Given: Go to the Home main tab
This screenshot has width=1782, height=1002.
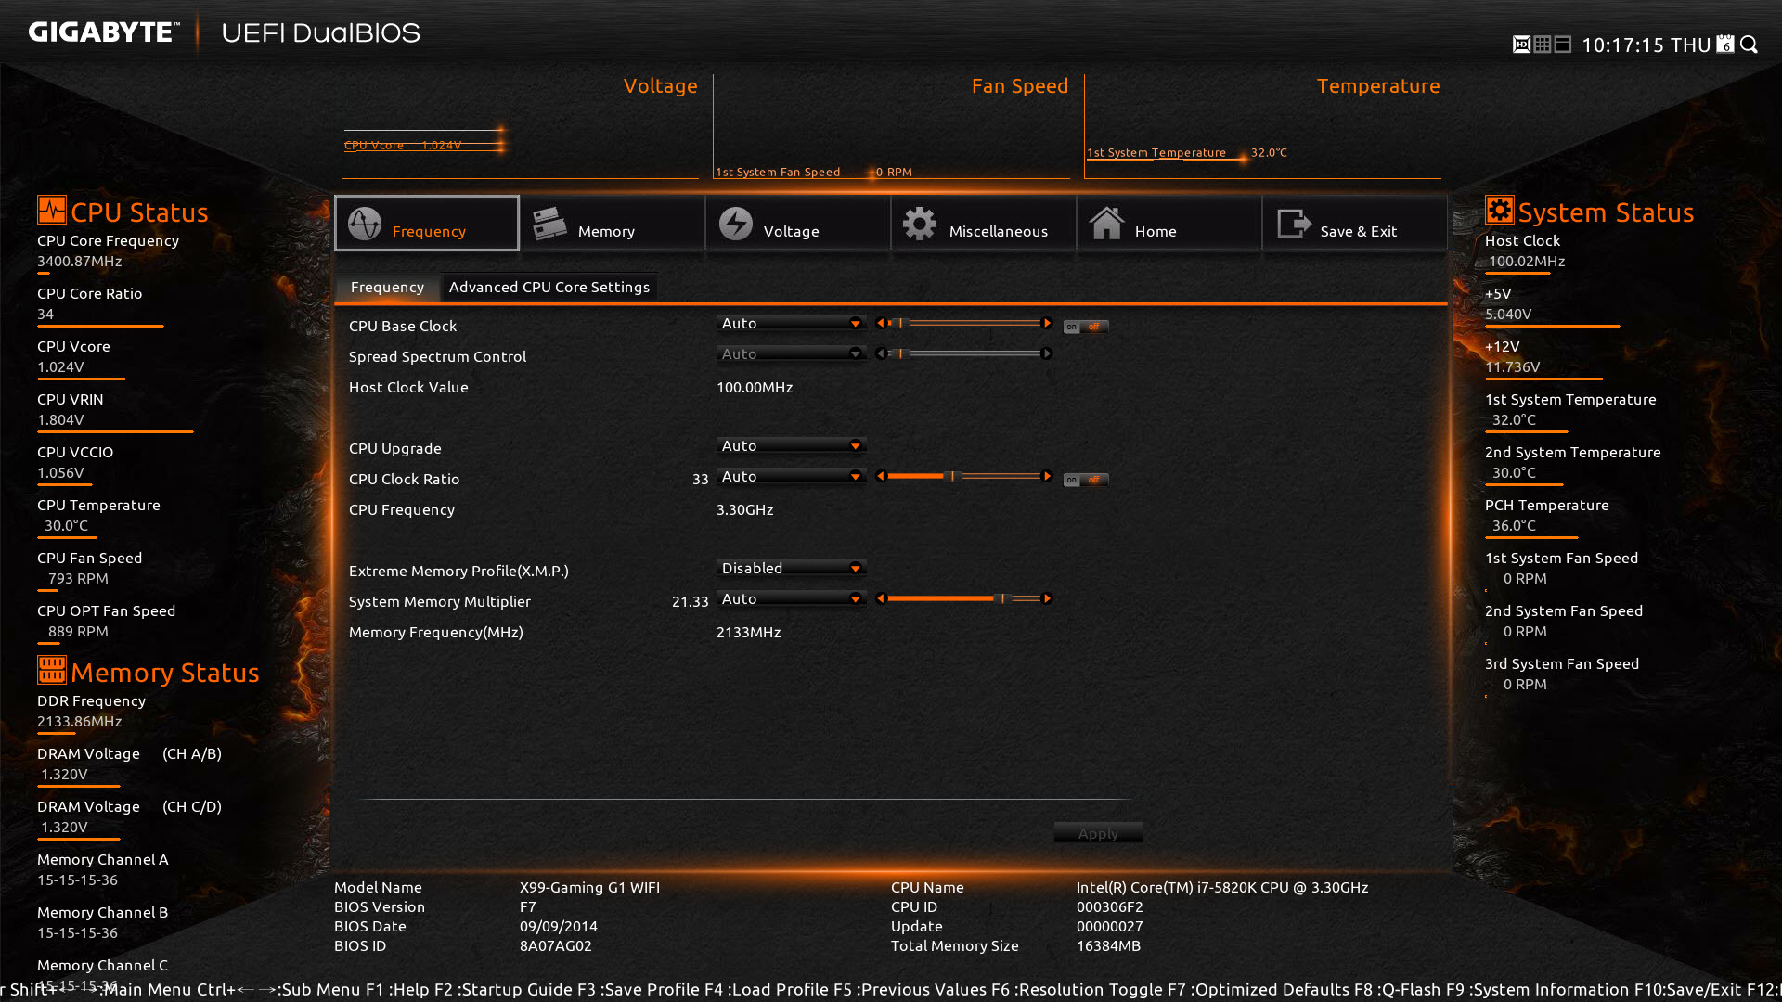Looking at the screenshot, I should [1169, 223].
